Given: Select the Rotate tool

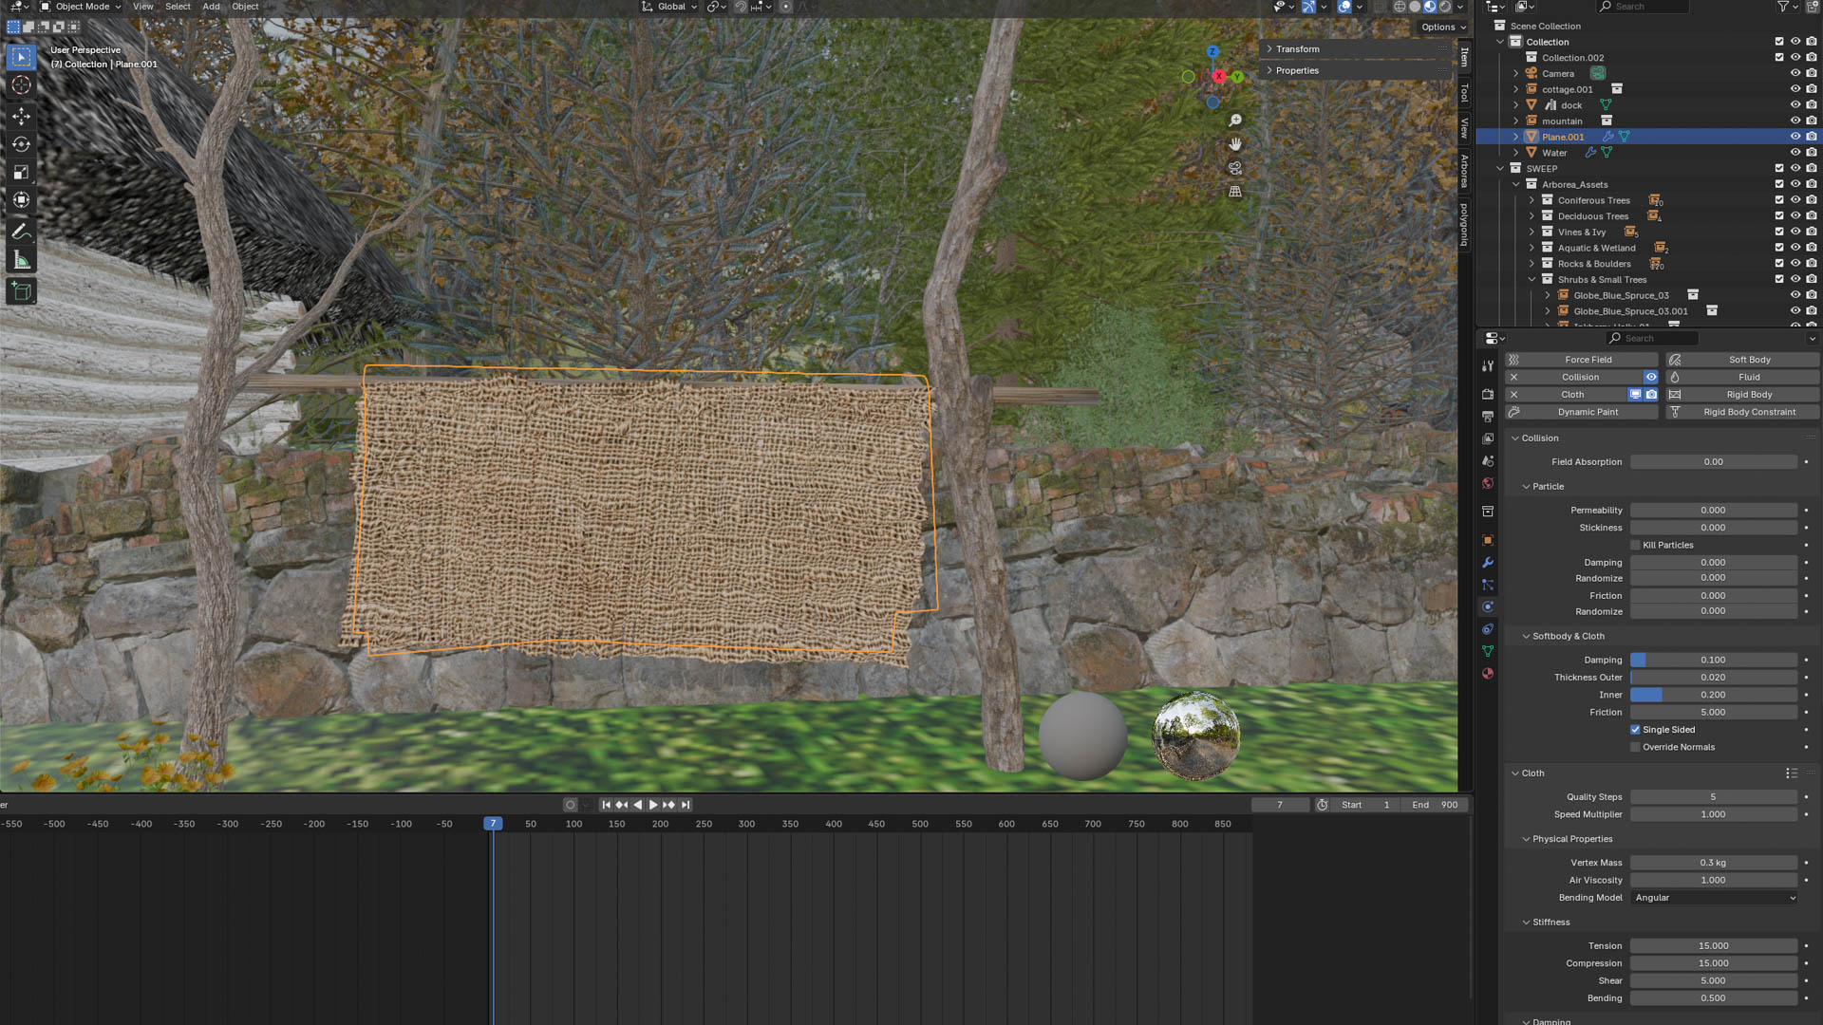Looking at the screenshot, I should pyautogui.click(x=21, y=144).
